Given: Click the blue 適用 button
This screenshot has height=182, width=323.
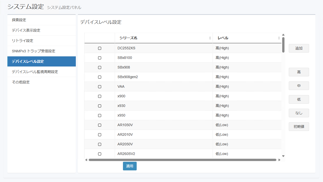Looking at the screenshot, I should click(130, 166).
